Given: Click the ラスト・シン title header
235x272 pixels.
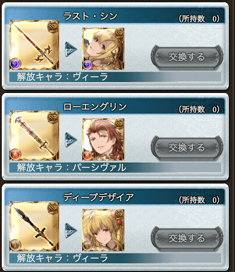Looking at the screenshot, I should [90, 16].
